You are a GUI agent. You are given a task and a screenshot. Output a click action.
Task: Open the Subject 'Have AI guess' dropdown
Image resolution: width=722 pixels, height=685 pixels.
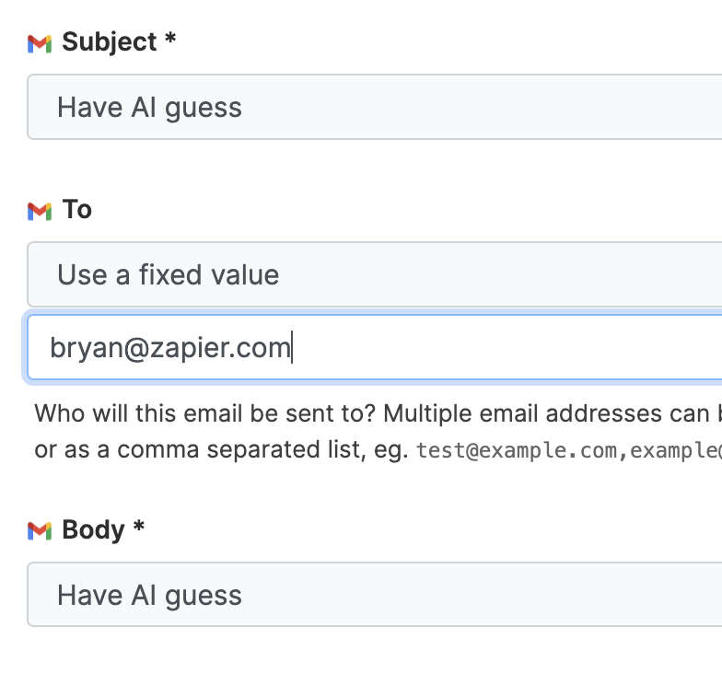[x=374, y=107]
